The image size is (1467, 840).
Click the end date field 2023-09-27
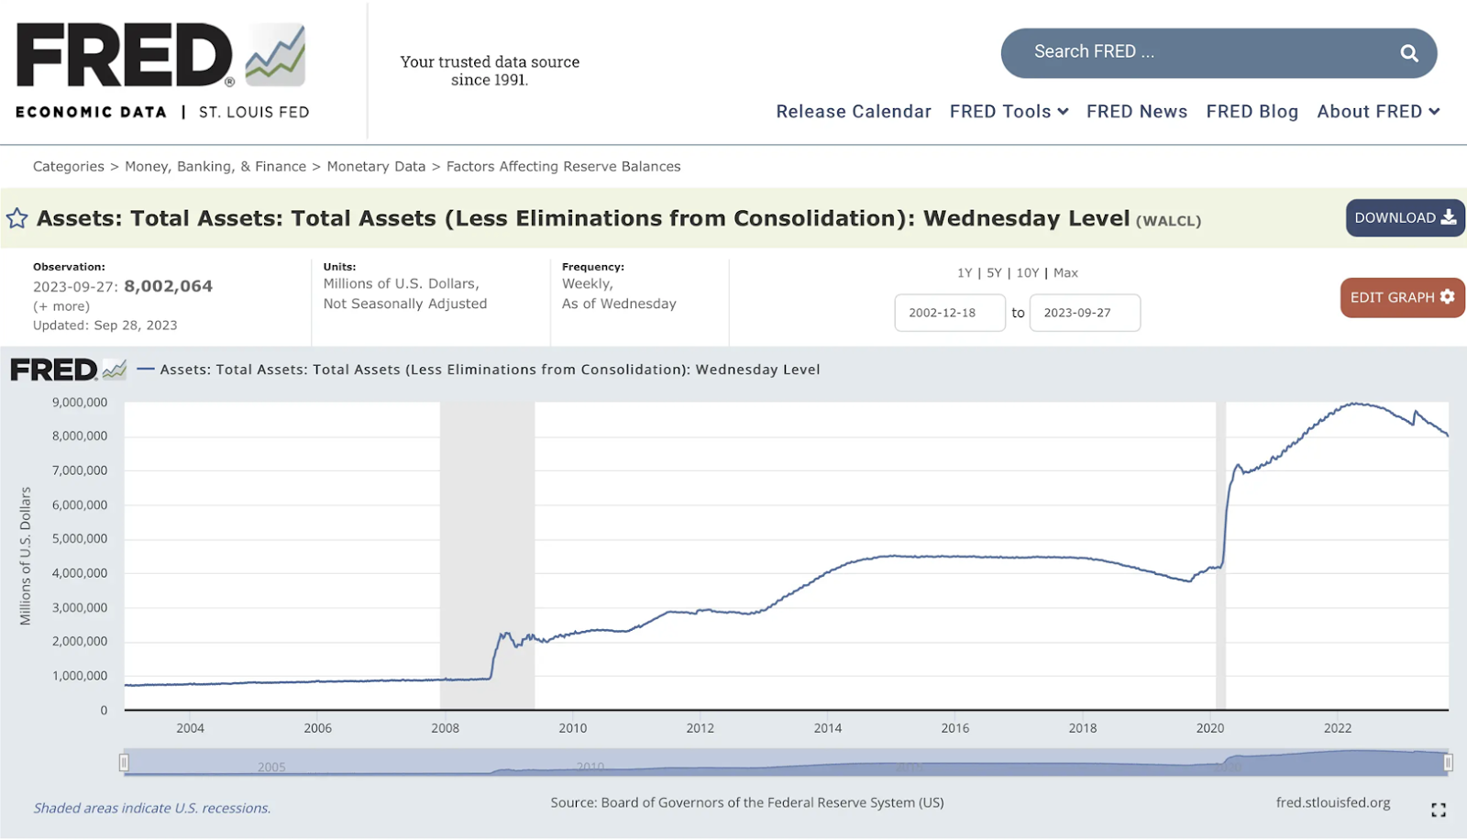1085,313
